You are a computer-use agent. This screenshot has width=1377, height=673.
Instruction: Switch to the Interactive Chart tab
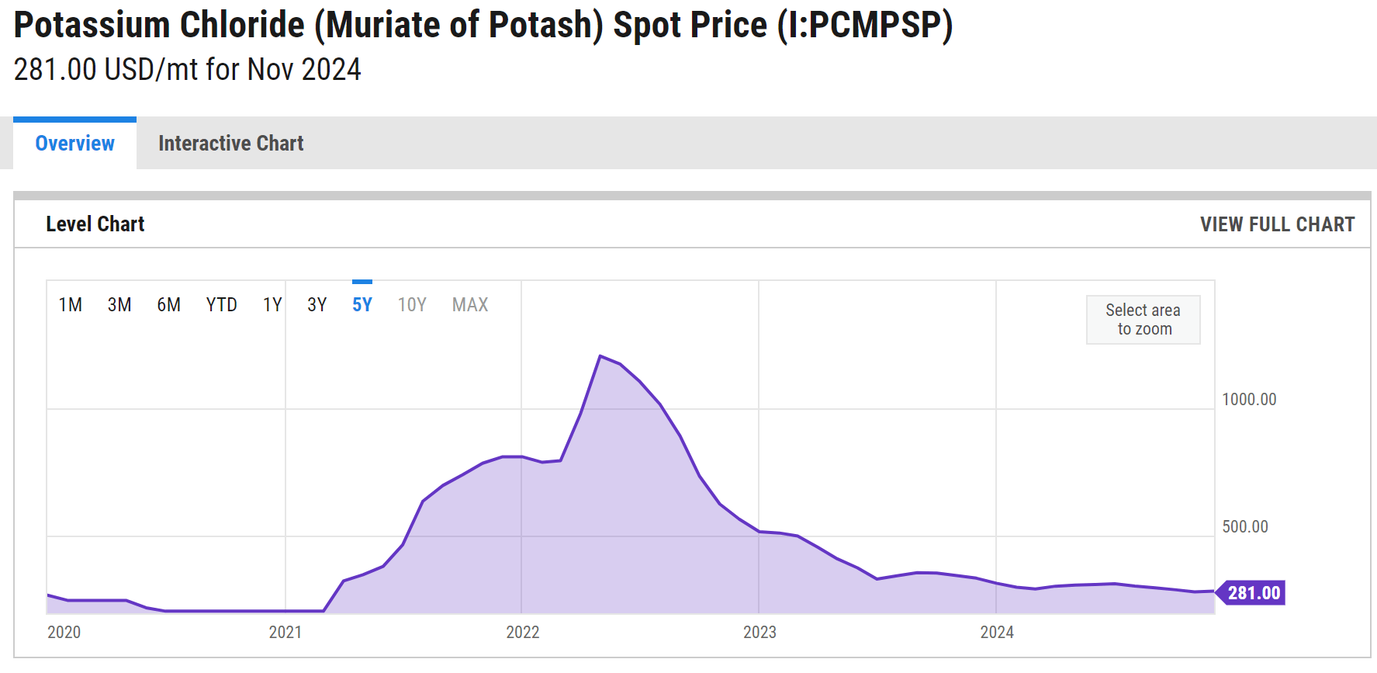[x=230, y=143]
